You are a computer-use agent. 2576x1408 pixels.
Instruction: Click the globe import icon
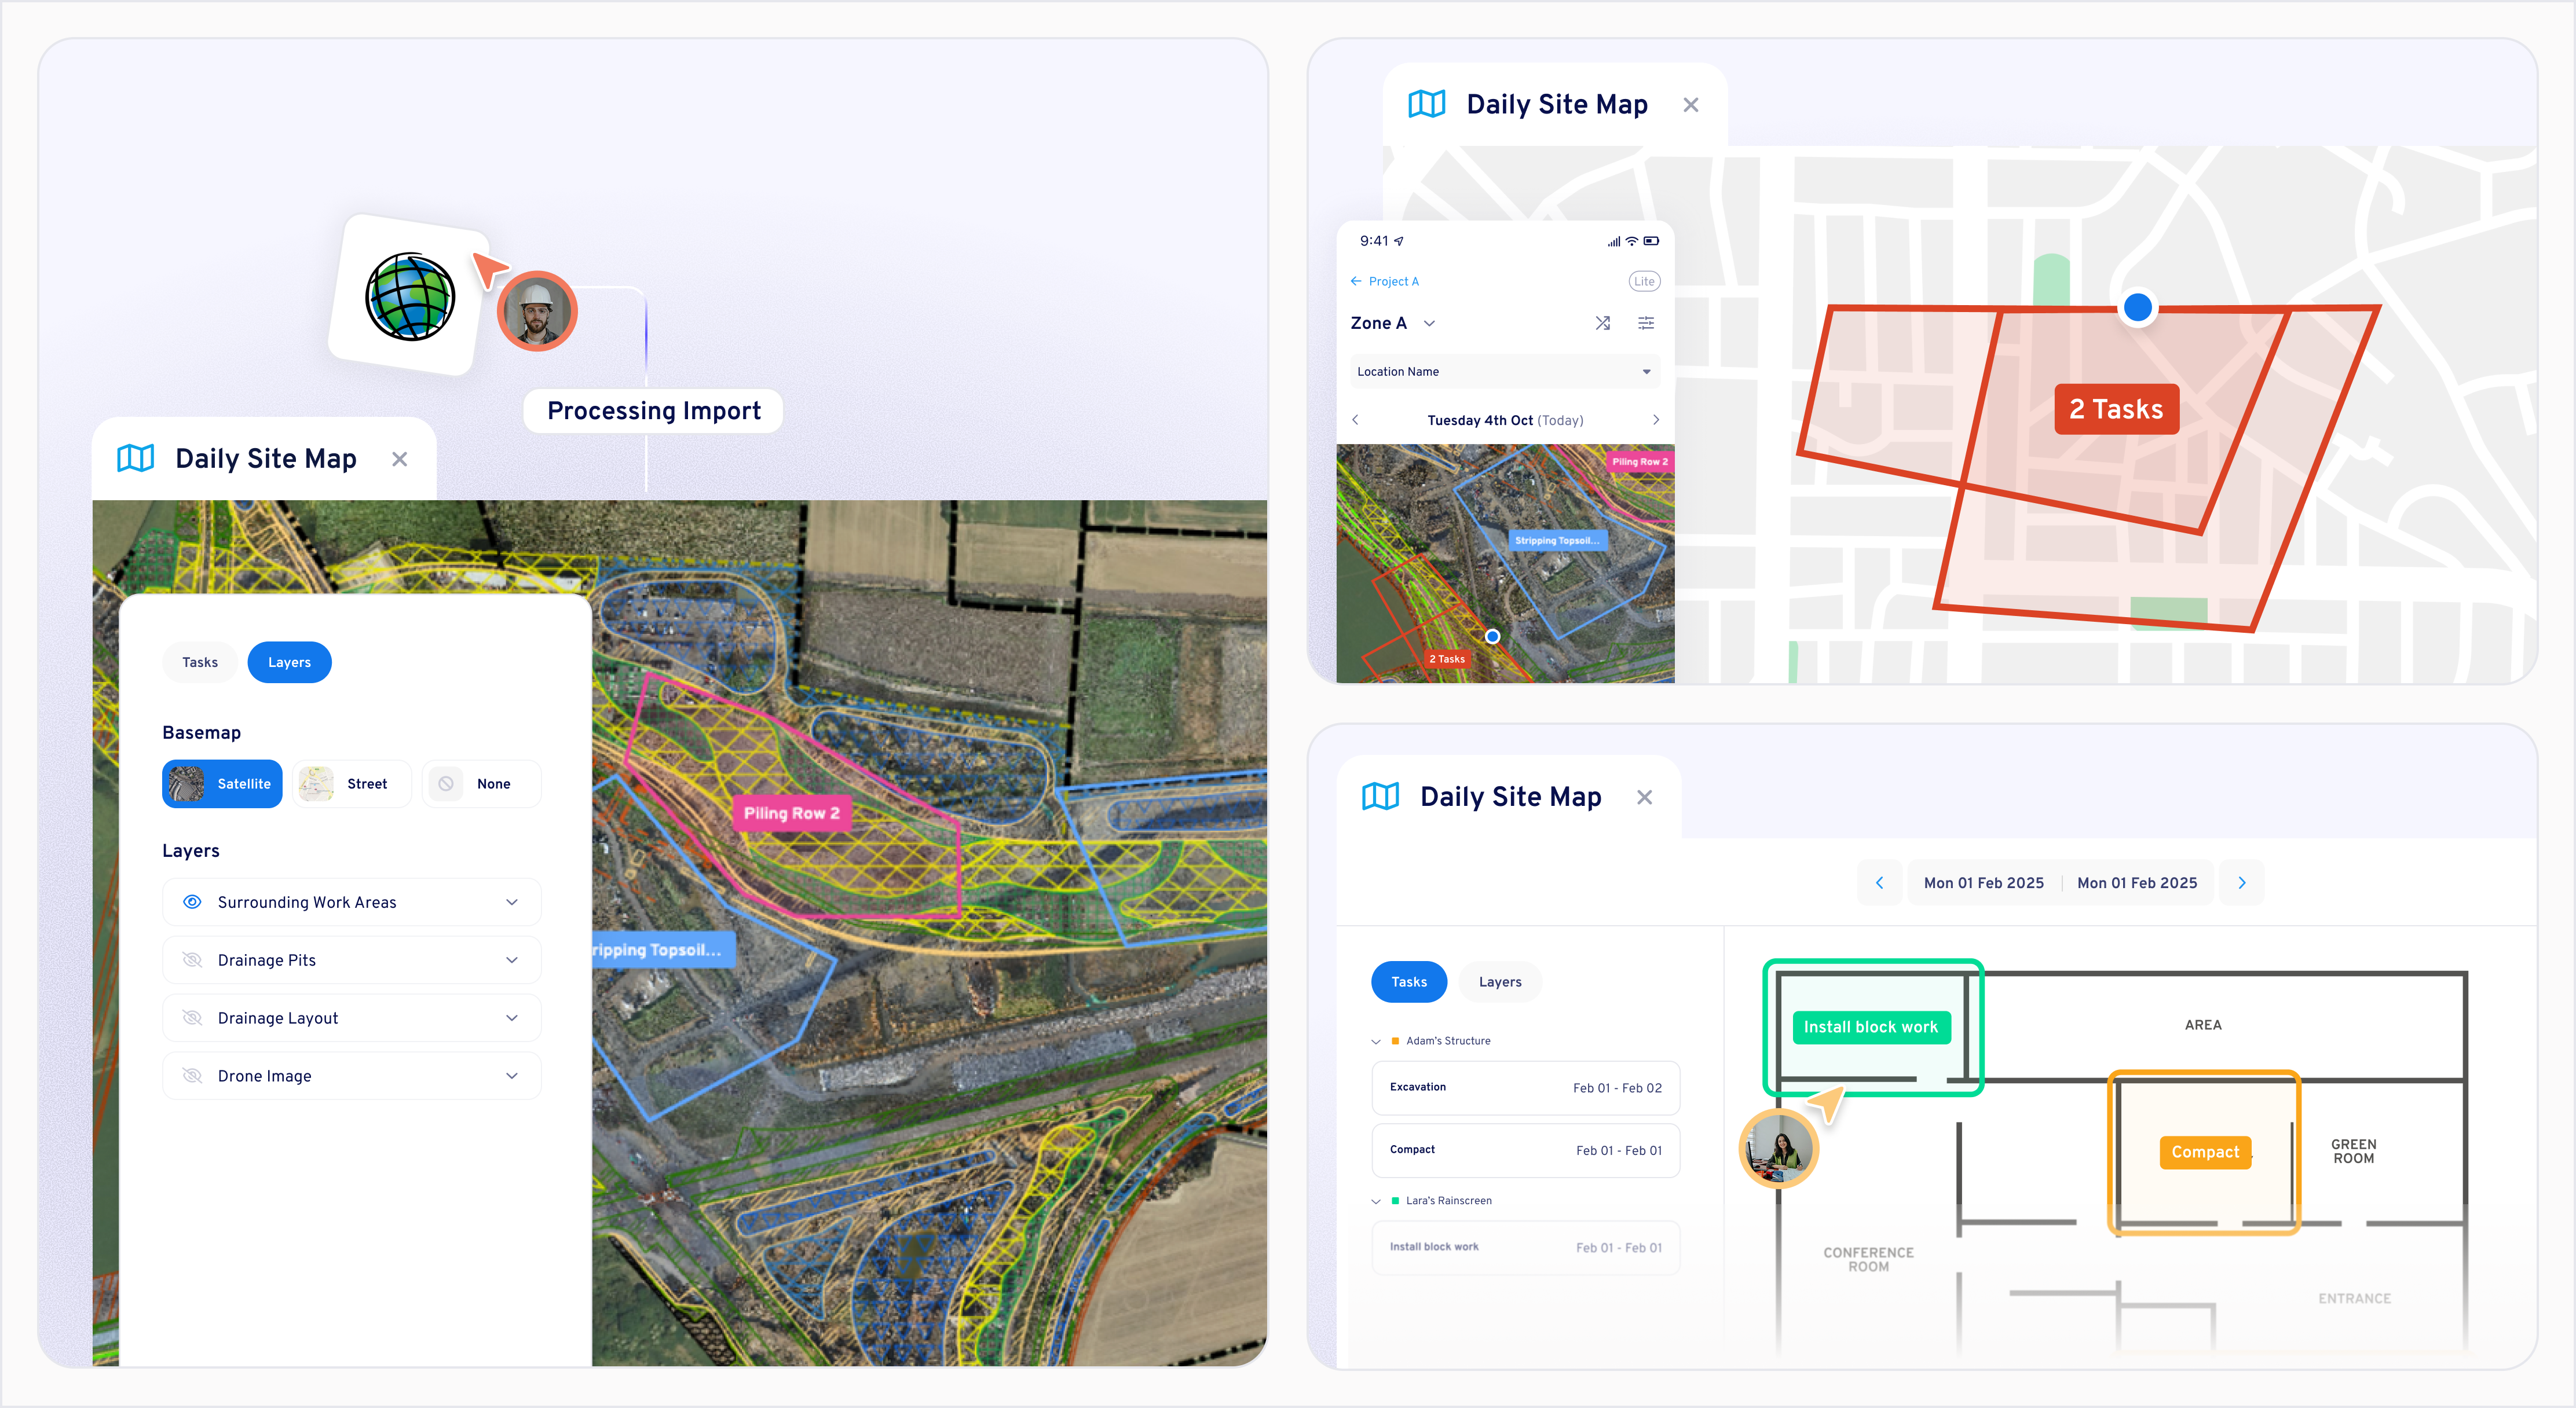[x=410, y=297]
